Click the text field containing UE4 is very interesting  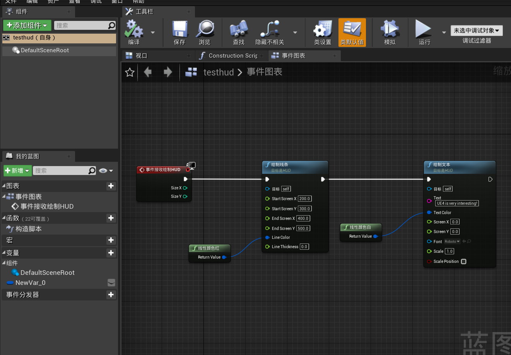457,203
